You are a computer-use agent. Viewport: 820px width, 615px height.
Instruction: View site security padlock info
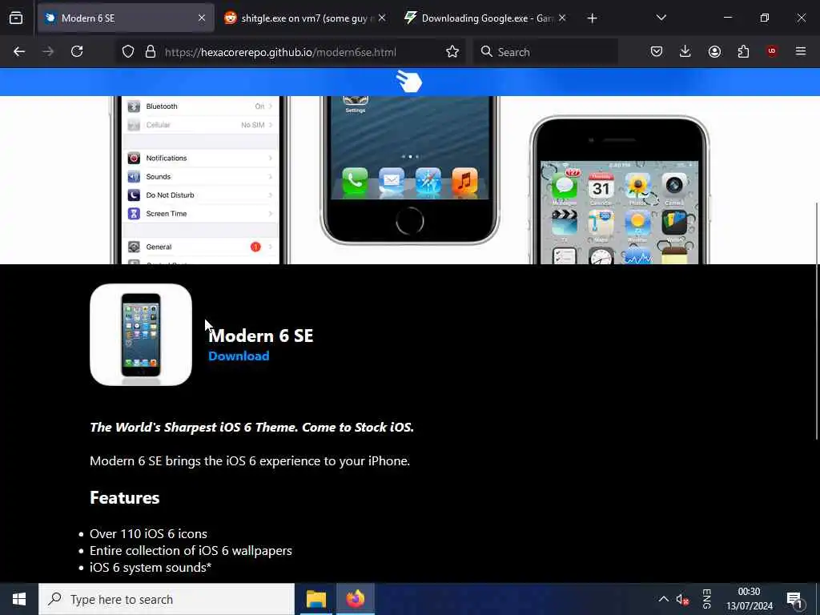pos(151,52)
